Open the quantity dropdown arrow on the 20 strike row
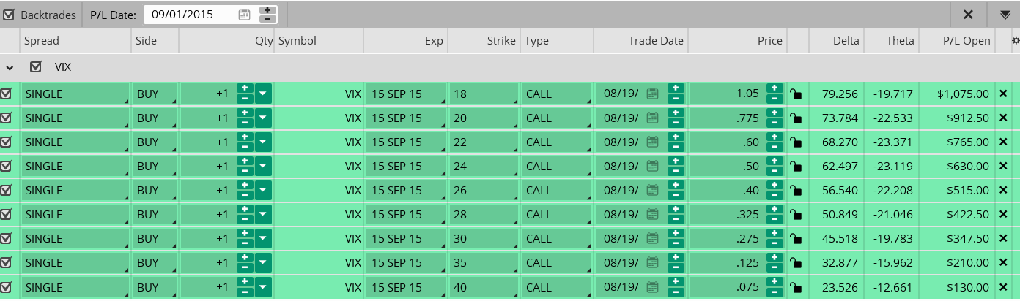Viewport: 1020px width, 301px height. (264, 118)
